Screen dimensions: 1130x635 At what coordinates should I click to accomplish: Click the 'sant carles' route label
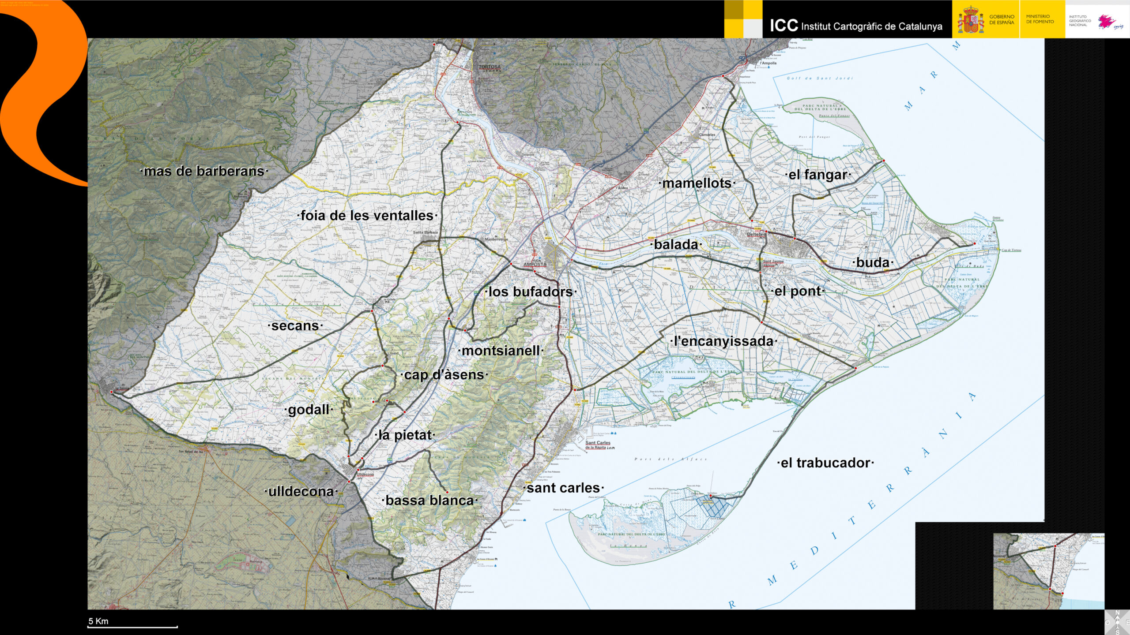point(563,488)
